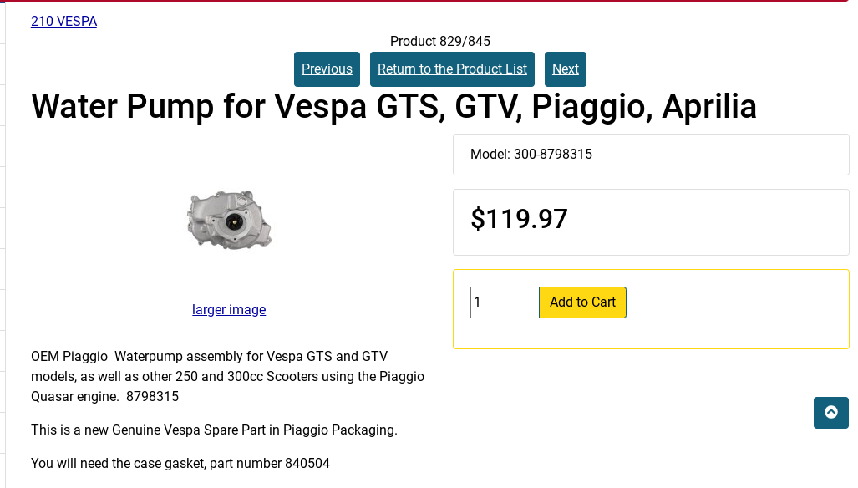
Task: Navigate back via 210 VESPA breadcrumb
Action: [x=63, y=21]
